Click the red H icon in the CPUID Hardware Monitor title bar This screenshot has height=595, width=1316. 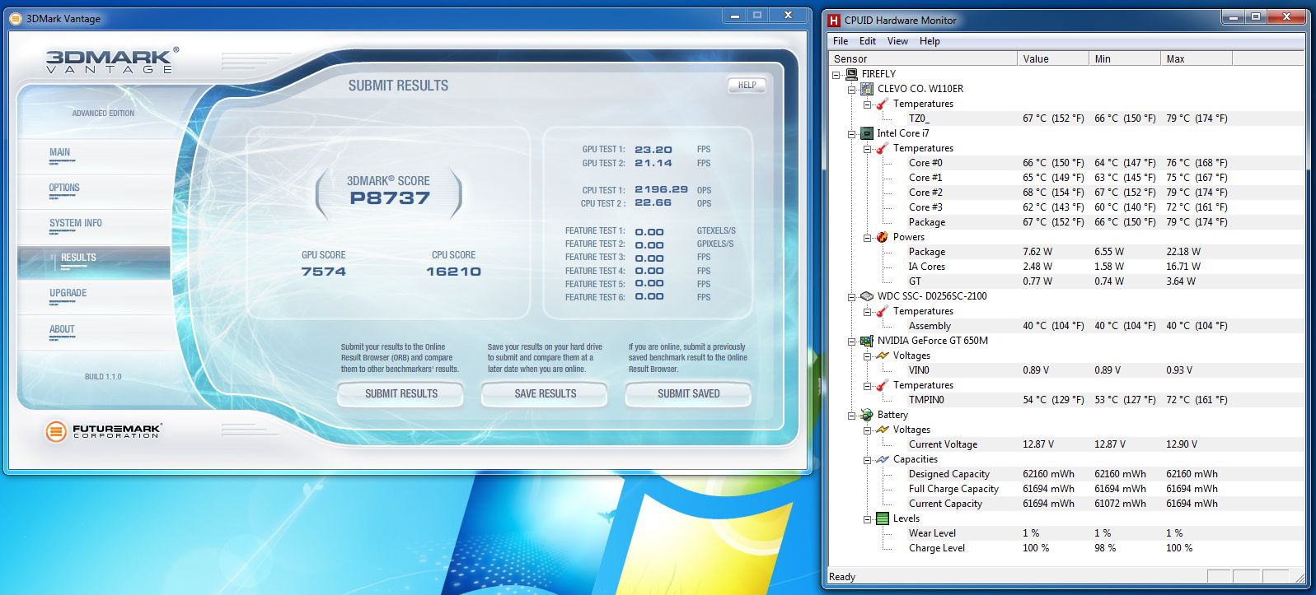pos(834,20)
